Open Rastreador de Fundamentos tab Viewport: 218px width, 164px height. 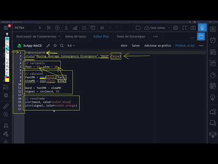tap(36, 36)
